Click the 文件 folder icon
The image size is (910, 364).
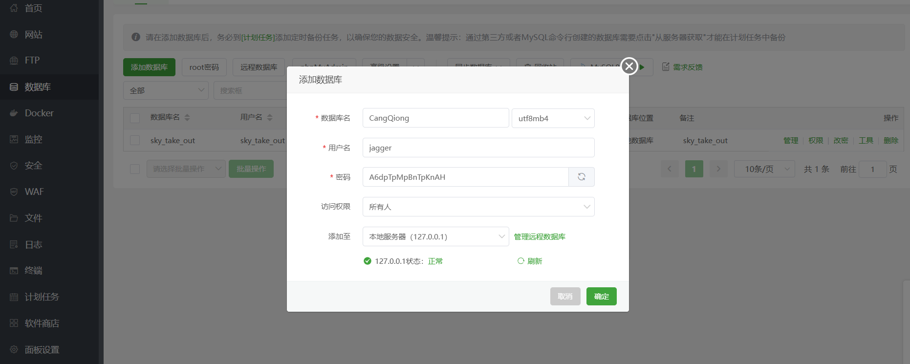14,218
